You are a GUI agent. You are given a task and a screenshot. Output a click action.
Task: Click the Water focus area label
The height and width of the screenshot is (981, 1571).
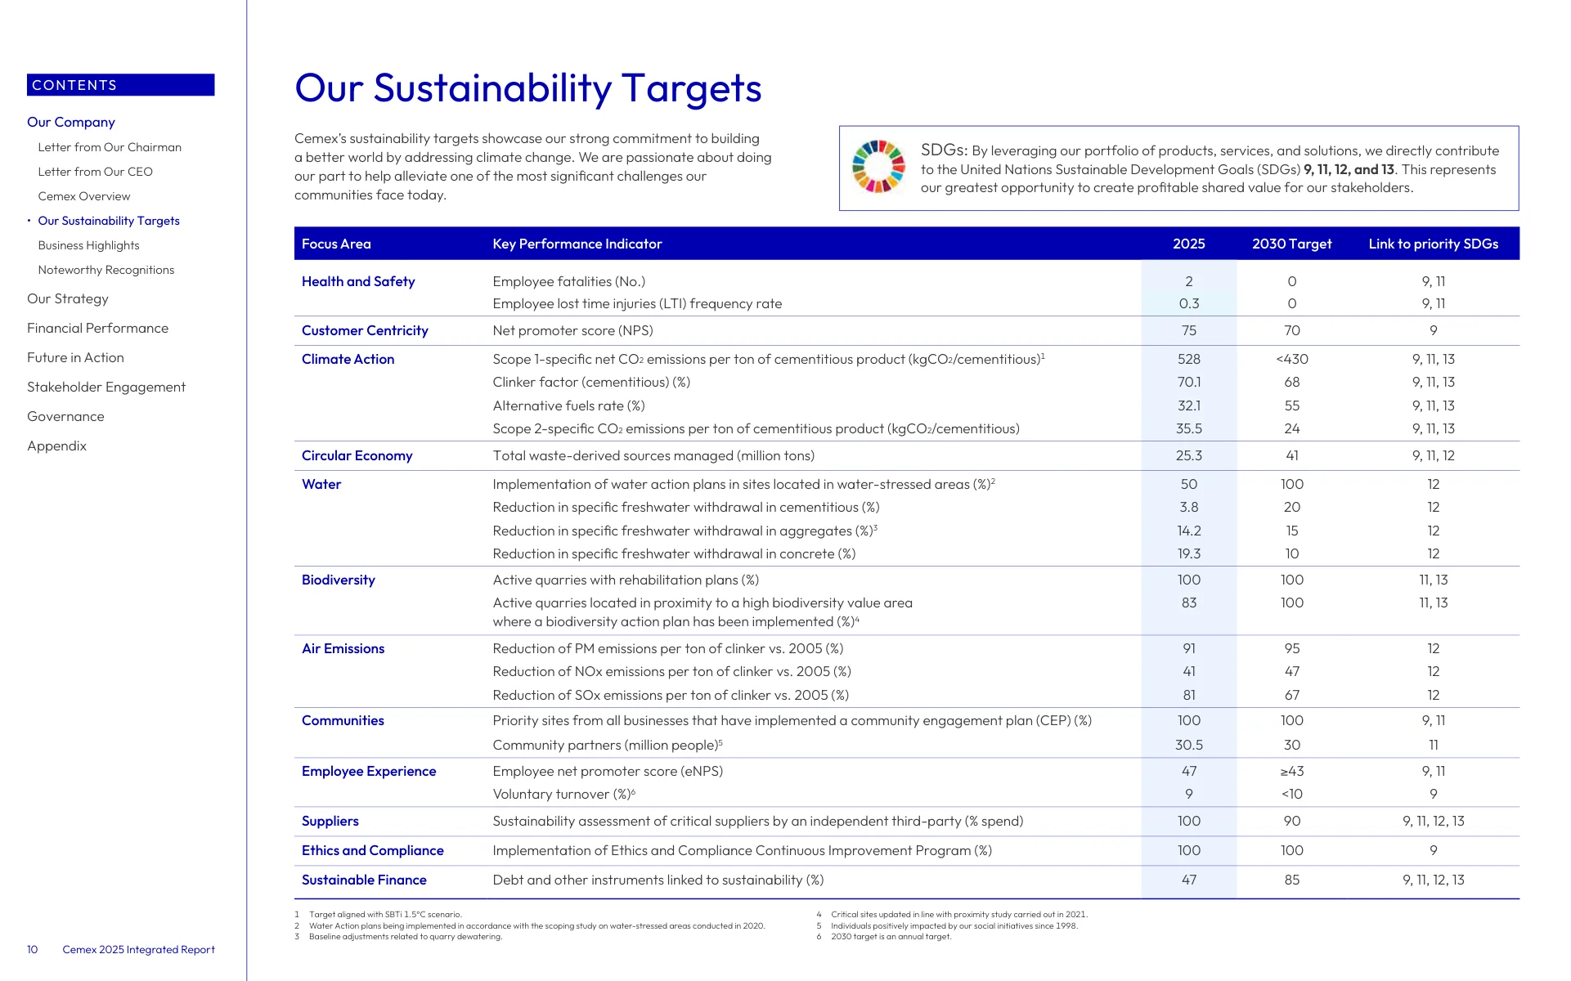tap(321, 484)
